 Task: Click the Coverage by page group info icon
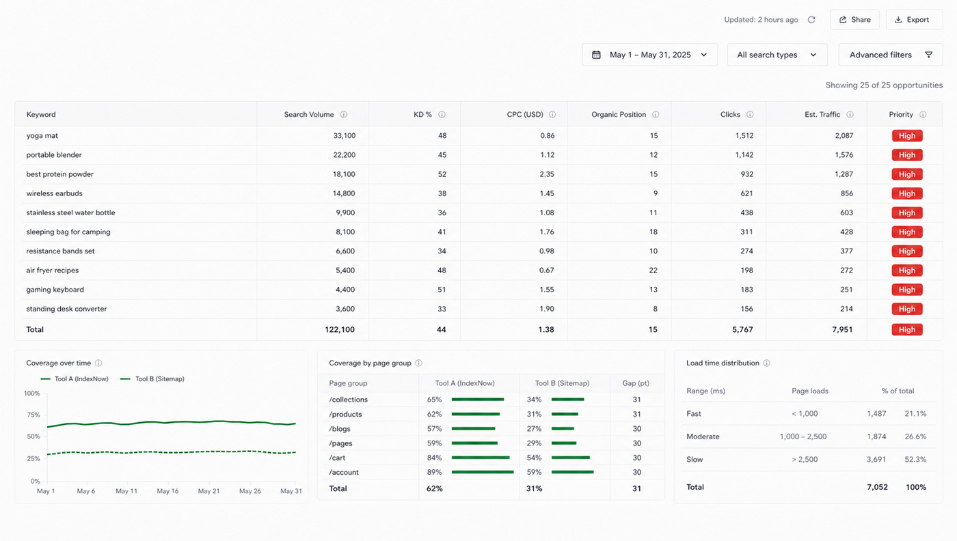point(419,363)
